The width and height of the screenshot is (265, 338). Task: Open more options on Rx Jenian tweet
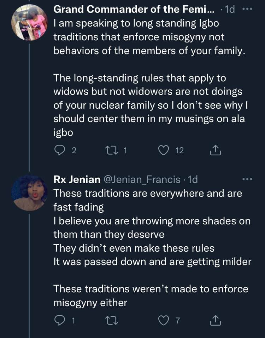[248, 179]
